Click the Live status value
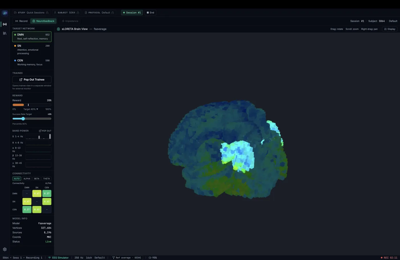The height and width of the screenshot is (260, 400). [x=48, y=242]
